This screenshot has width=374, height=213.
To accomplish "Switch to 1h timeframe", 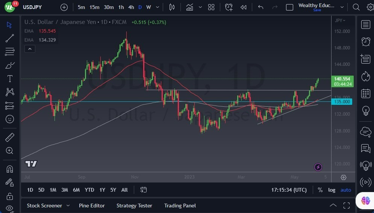I will coord(121,7).
